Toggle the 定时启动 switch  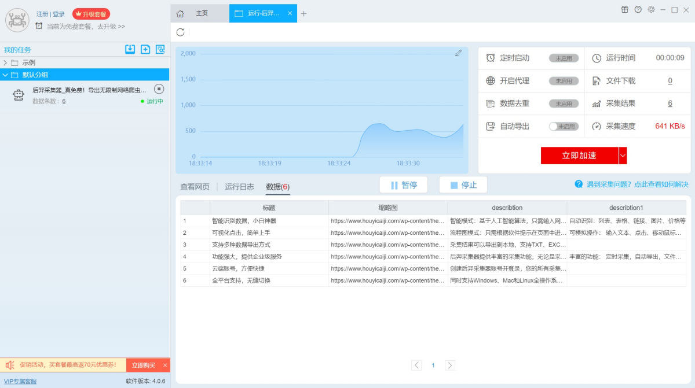(564, 58)
